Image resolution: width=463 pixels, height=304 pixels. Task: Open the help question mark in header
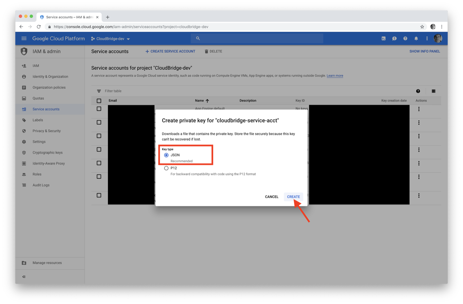[405, 39]
